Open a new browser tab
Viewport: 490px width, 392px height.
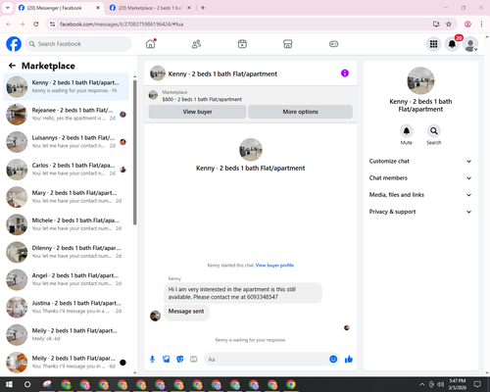(x=203, y=8)
